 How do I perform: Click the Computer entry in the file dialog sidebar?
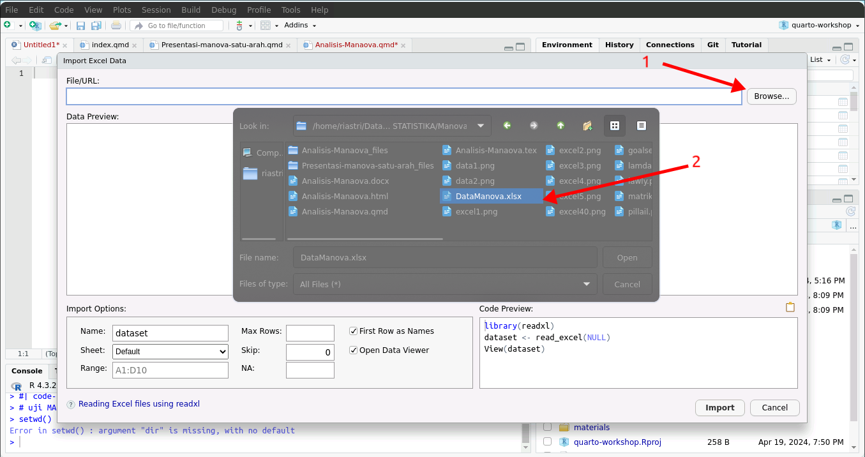point(262,153)
